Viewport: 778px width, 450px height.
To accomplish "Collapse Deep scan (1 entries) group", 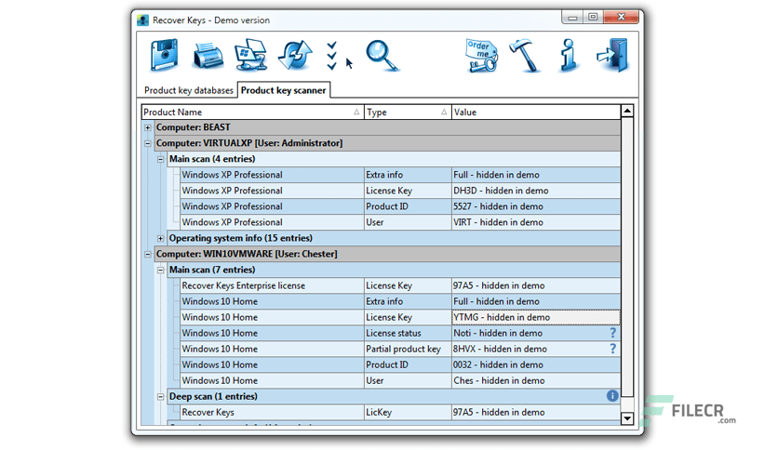I will tap(160, 396).
